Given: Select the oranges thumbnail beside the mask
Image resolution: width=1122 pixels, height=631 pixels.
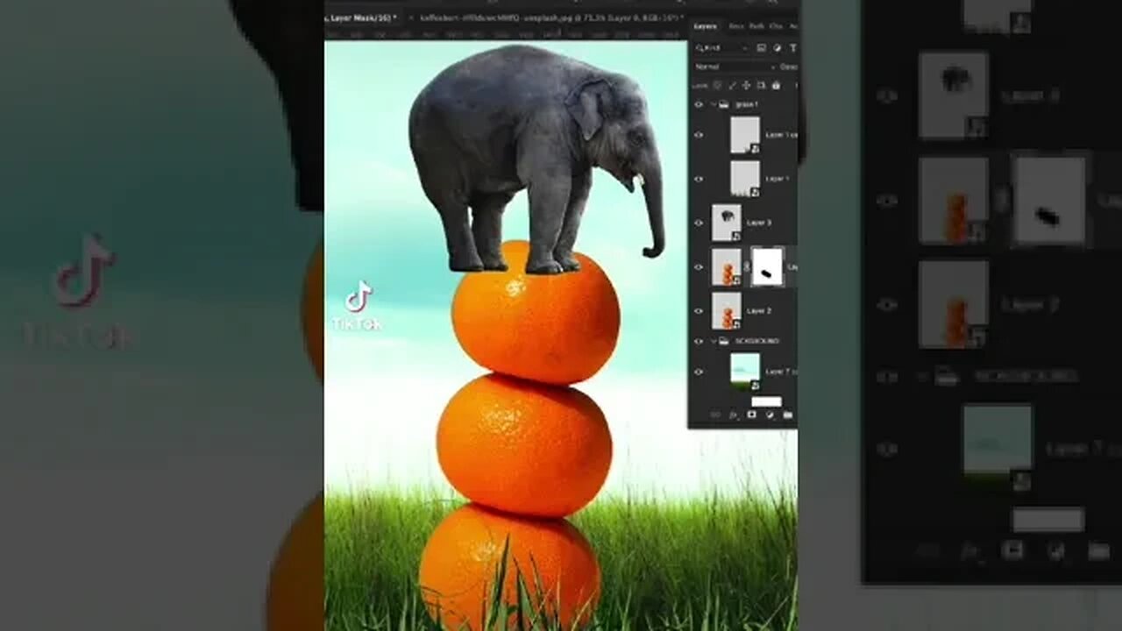Looking at the screenshot, I should 727,266.
